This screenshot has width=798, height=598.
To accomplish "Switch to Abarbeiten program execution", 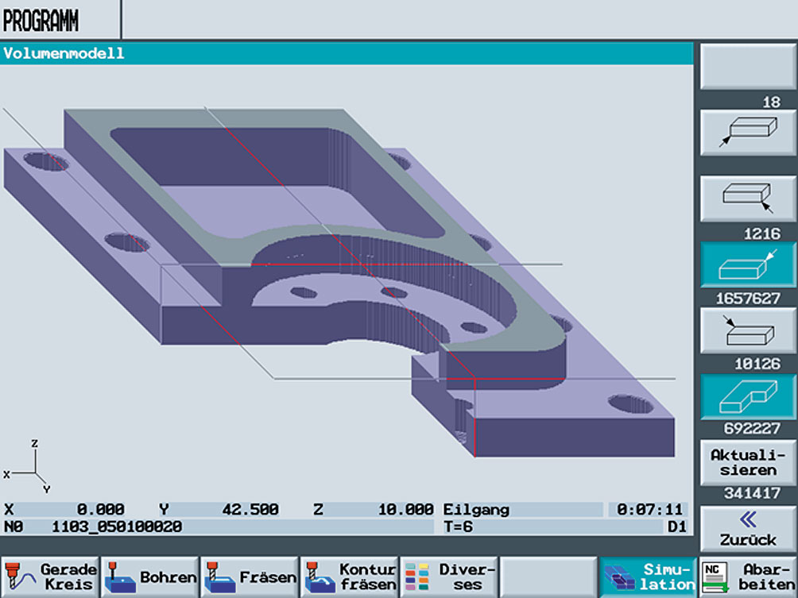I will coord(748,577).
